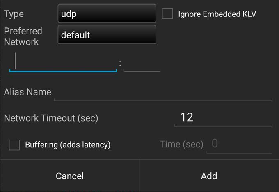
Task: Click the "Buffering (adds latency)" label text
Action: click(x=68, y=145)
